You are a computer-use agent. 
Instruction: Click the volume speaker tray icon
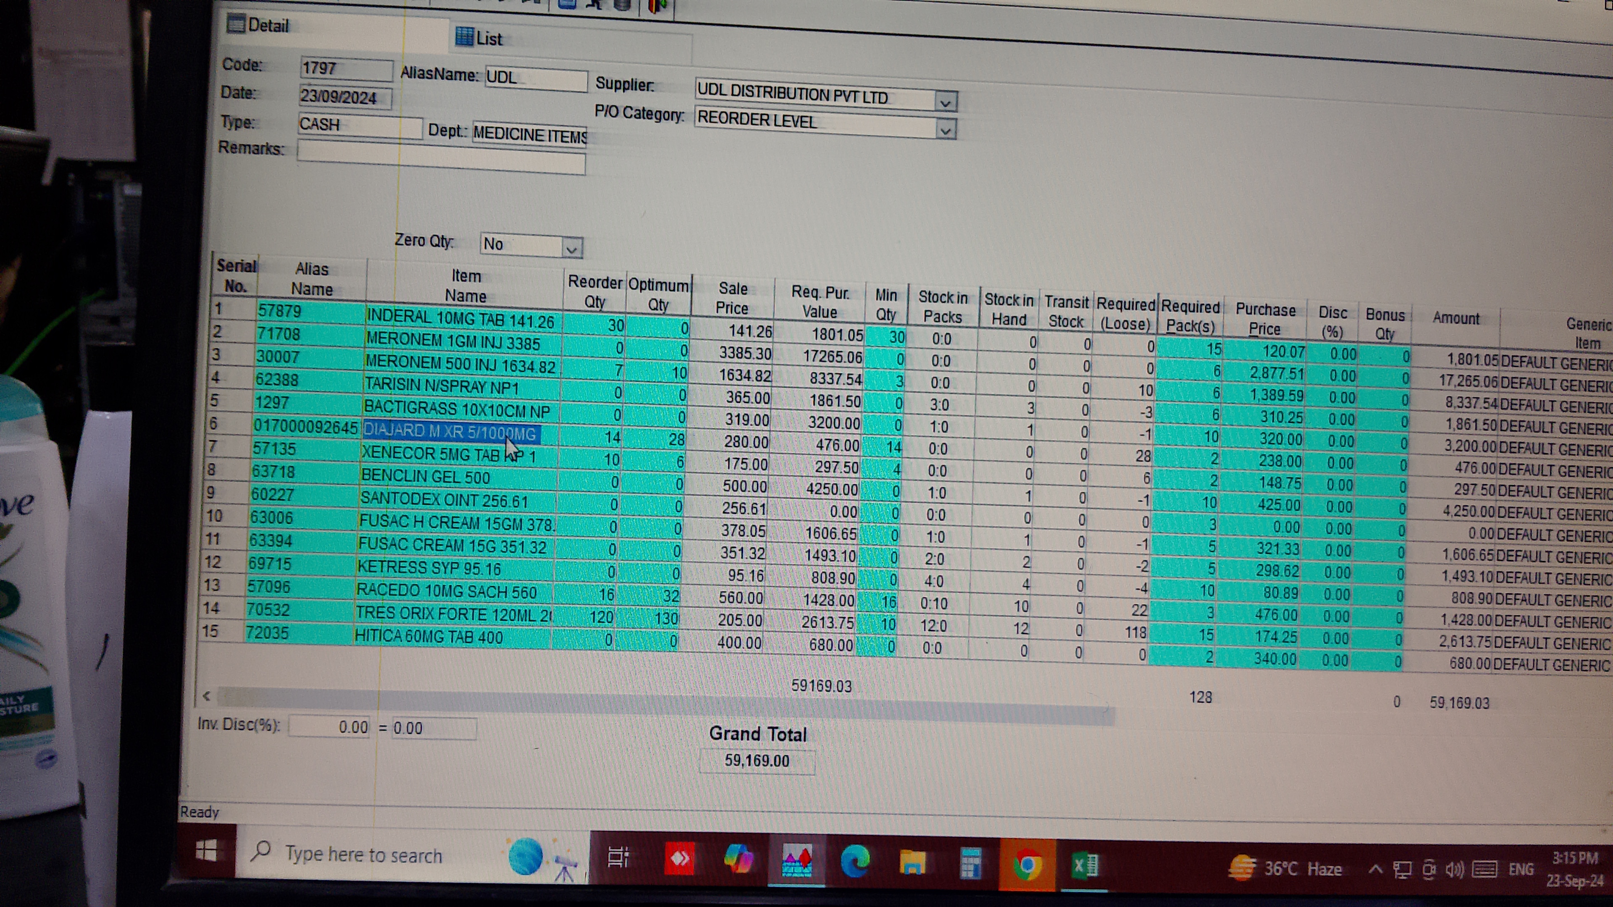click(1455, 870)
